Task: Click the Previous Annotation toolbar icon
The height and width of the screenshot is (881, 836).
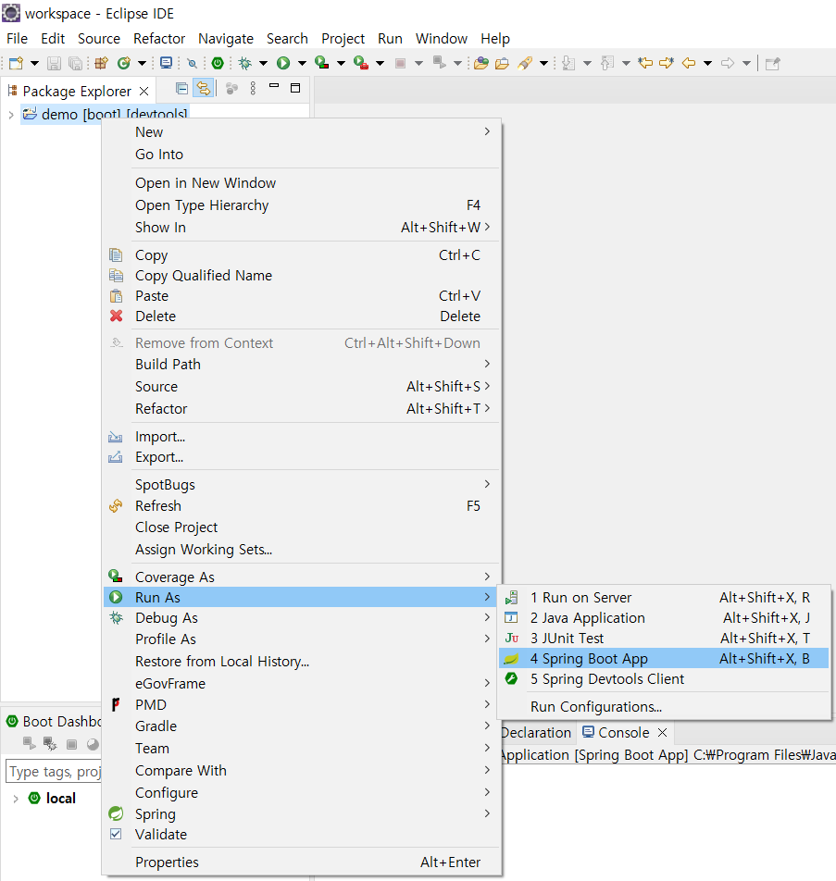Action: pyautogui.click(x=607, y=63)
